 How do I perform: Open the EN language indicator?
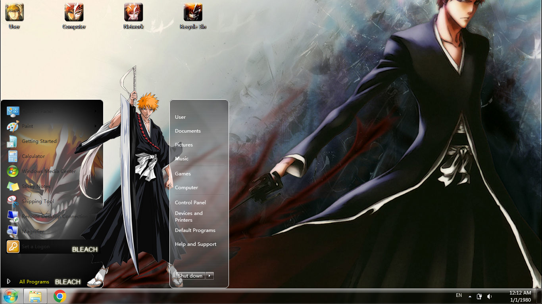[x=459, y=295]
